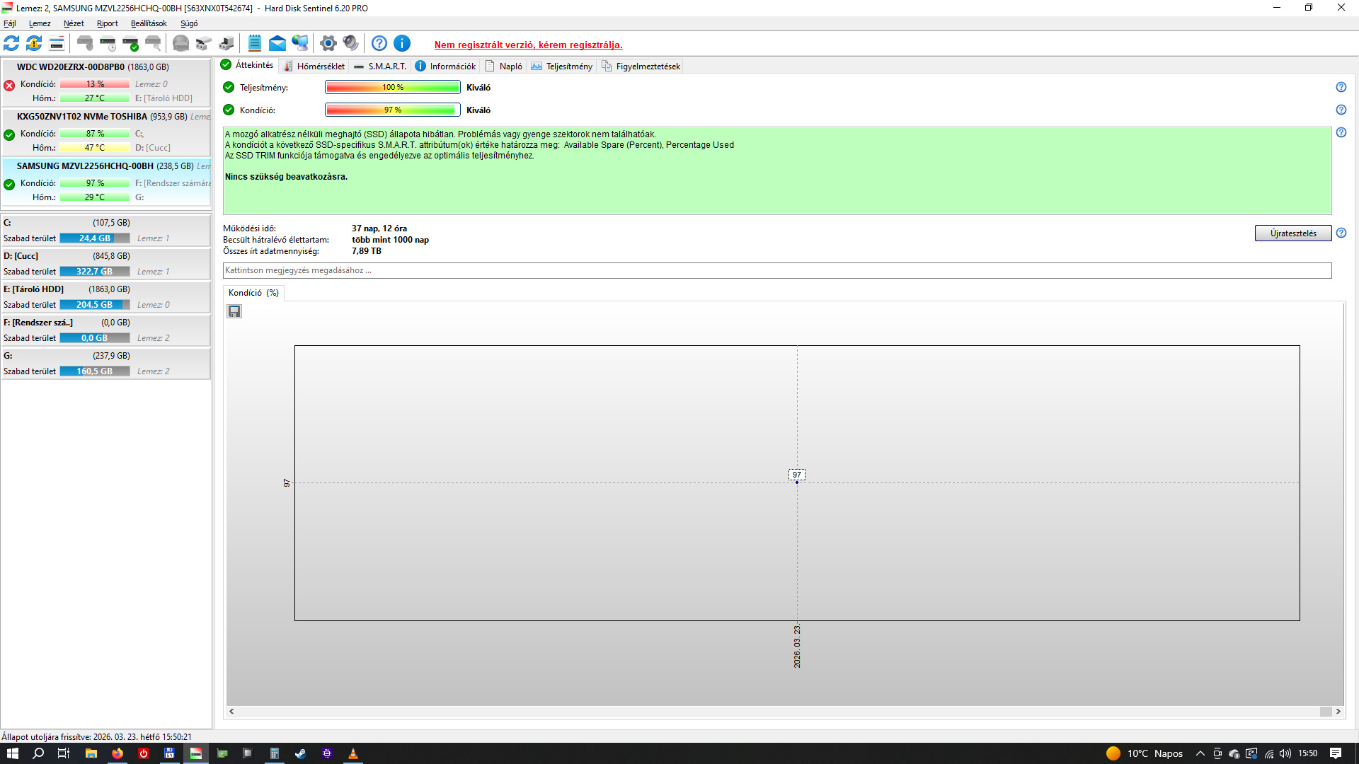Viewport: 1359px width, 764px height.
Task: Click help icon beside Teljesítmény row
Action: (x=1341, y=87)
